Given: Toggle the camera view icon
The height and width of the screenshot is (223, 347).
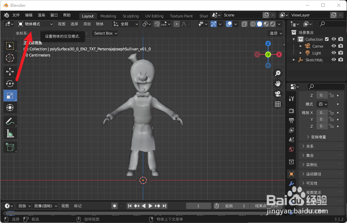Looking at the screenshot, I should (x=278, y=94).
